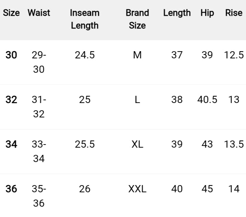Select the Inseam Length column header
Screen dimensions: 246x217
[x=85, y=19]
